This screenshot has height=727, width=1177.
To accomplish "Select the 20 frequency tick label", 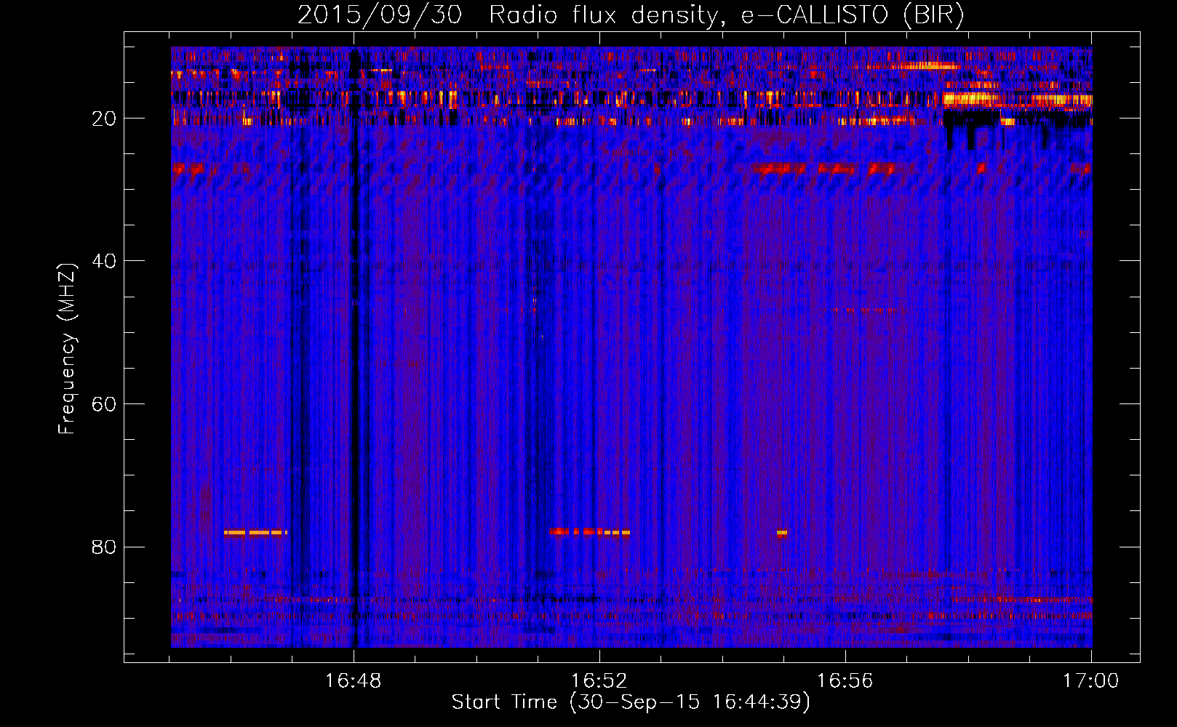I will click(105, 119).
